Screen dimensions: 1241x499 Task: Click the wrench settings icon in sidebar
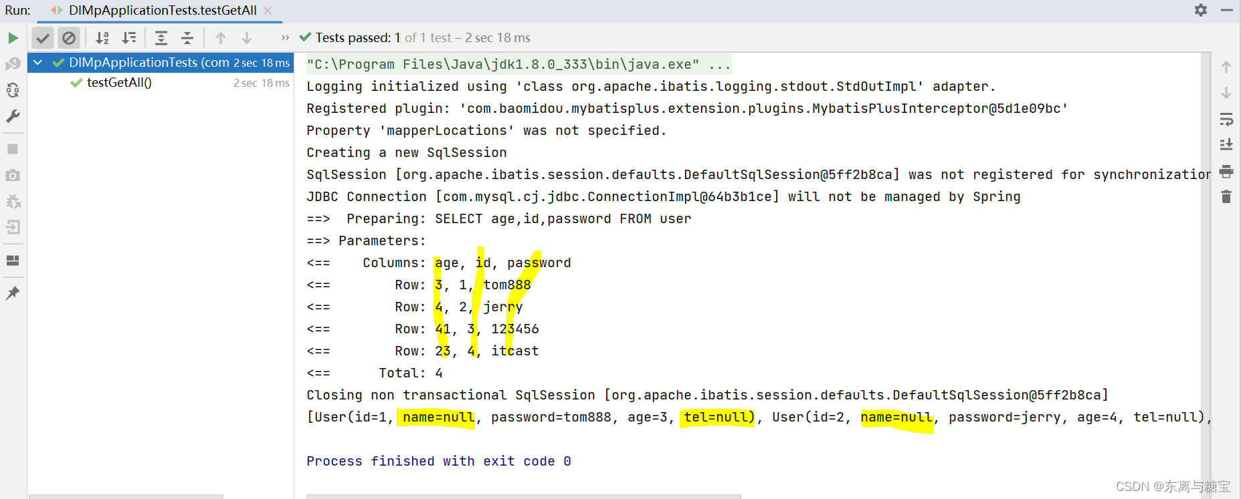pos(13,117)
